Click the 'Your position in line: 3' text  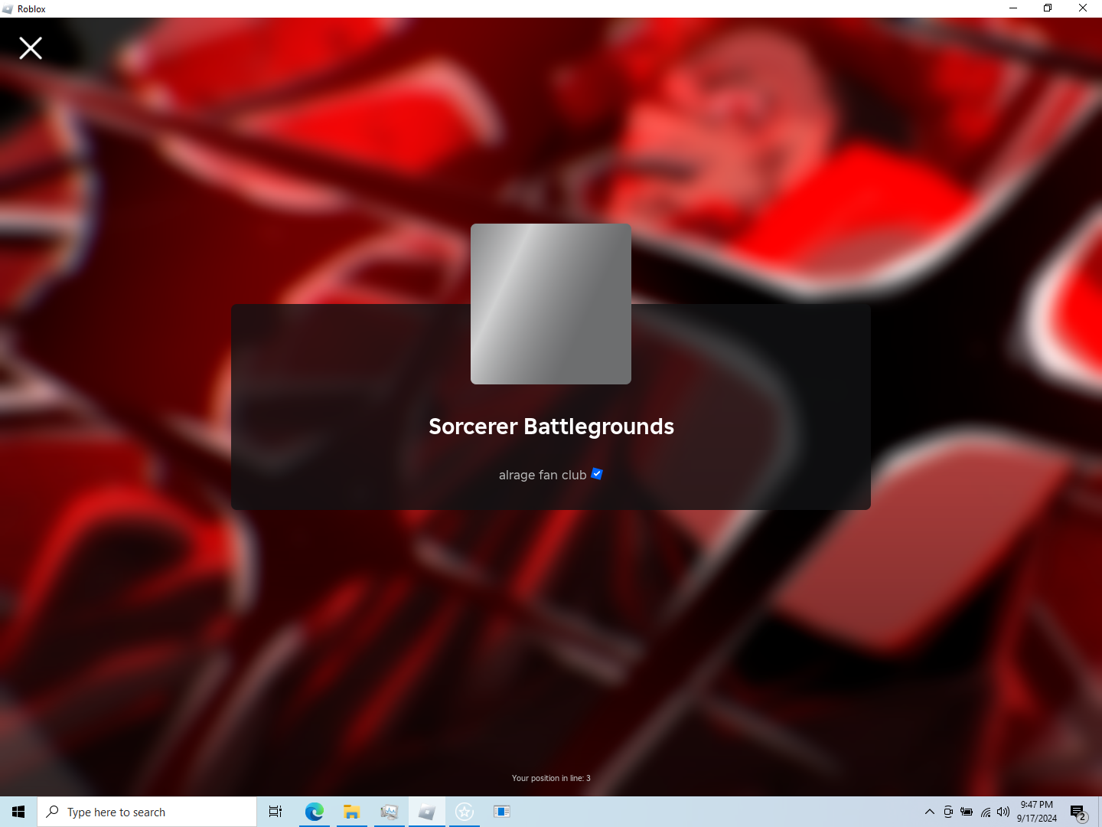click(x=551, y=778)
